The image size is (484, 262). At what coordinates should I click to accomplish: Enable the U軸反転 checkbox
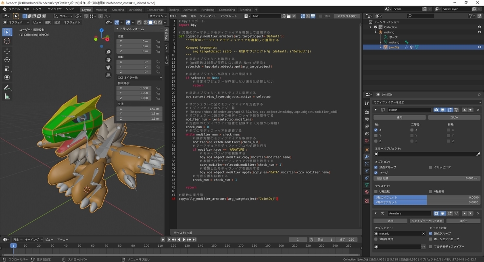(x=376, y=191)
